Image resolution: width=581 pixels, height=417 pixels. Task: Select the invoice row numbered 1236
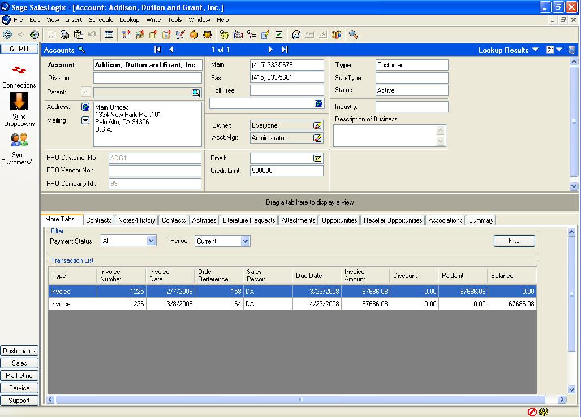point(292,304)
